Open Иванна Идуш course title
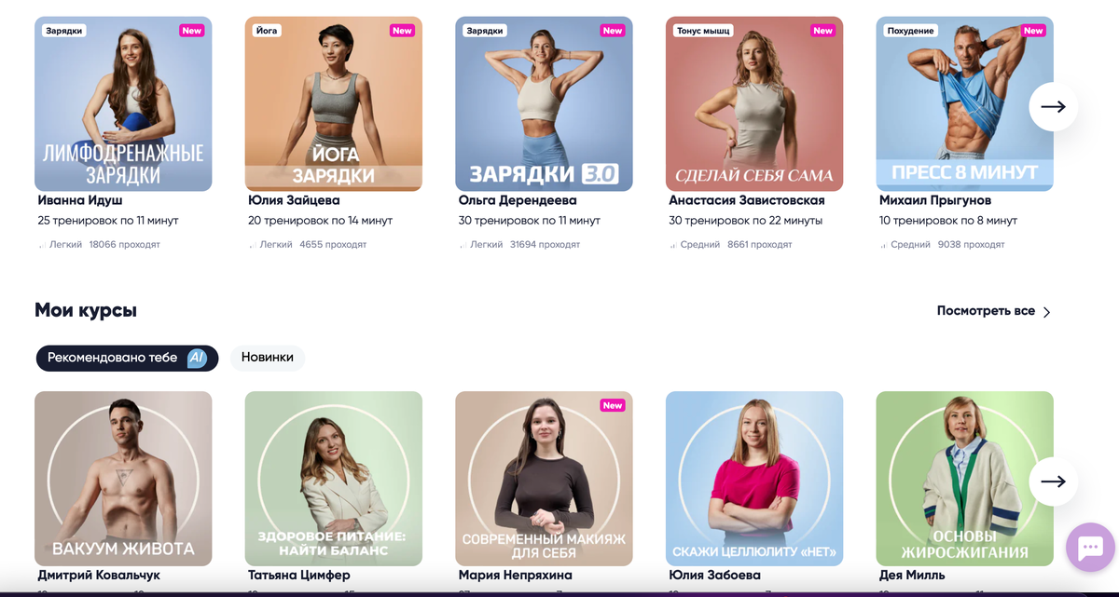The height and width of the screenshot is (597, 1119). coord(80,200)
